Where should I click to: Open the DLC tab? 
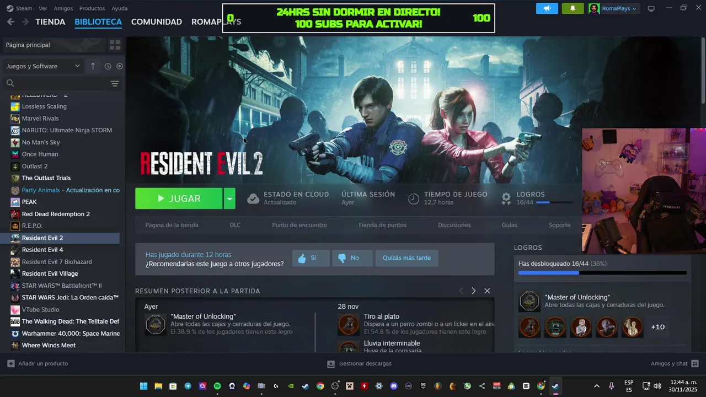click(235, 225)
